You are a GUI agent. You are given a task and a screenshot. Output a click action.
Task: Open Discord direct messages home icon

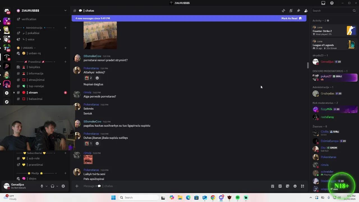(7, 11)
